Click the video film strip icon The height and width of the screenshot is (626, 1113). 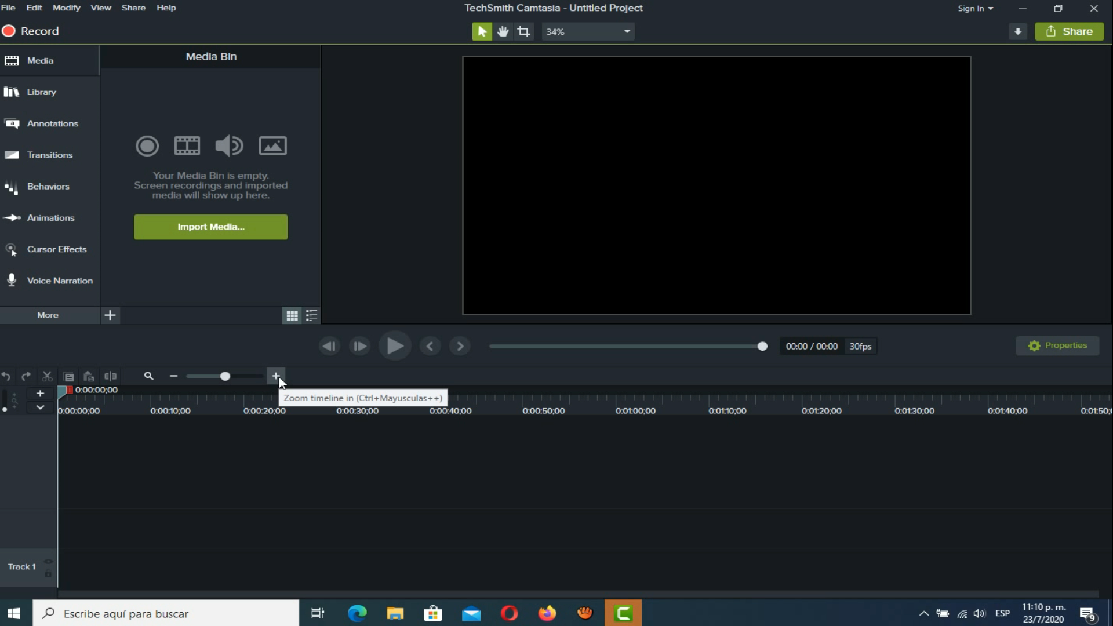pyautogui.click(x=187, y=145)
